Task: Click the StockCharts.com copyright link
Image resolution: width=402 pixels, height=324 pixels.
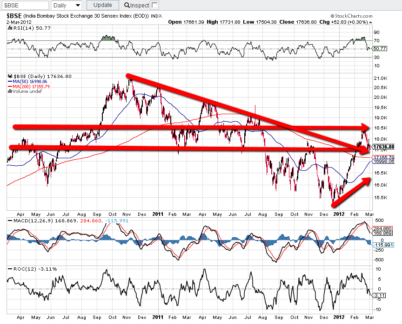Action: (x=351, y=16)
